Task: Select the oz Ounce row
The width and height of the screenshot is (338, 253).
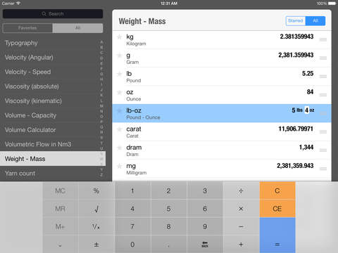Action: pyautogui.click(x=222, y=95)
